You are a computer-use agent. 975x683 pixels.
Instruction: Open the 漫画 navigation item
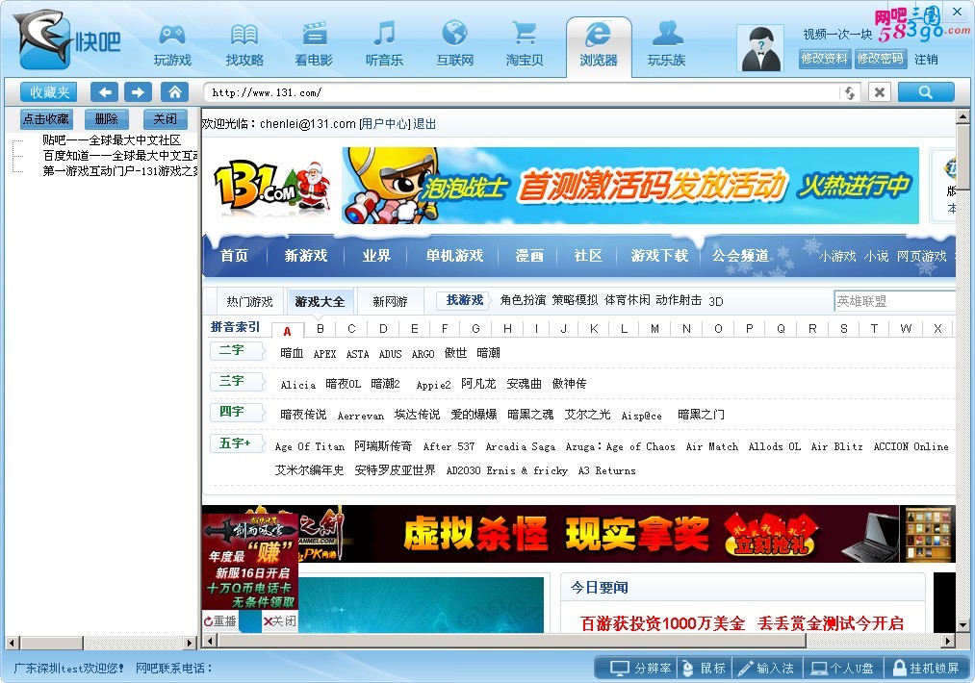(529, 256)
